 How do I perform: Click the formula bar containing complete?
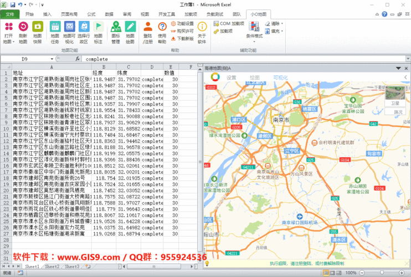click(244, 59)
